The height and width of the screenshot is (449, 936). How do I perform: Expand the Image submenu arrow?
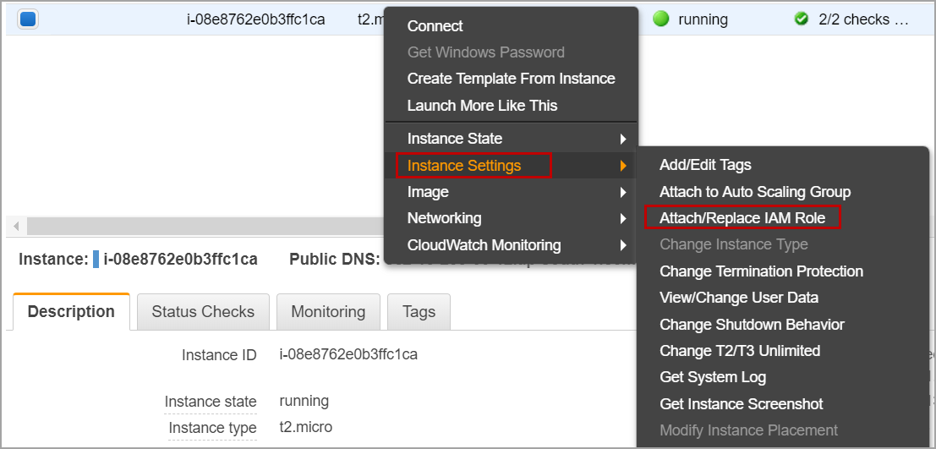[x=623, y=192]
